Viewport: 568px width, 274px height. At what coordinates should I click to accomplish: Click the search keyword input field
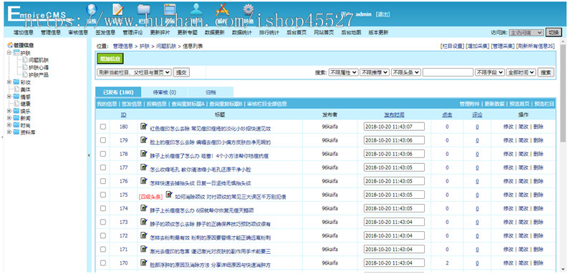pos(448,72)
